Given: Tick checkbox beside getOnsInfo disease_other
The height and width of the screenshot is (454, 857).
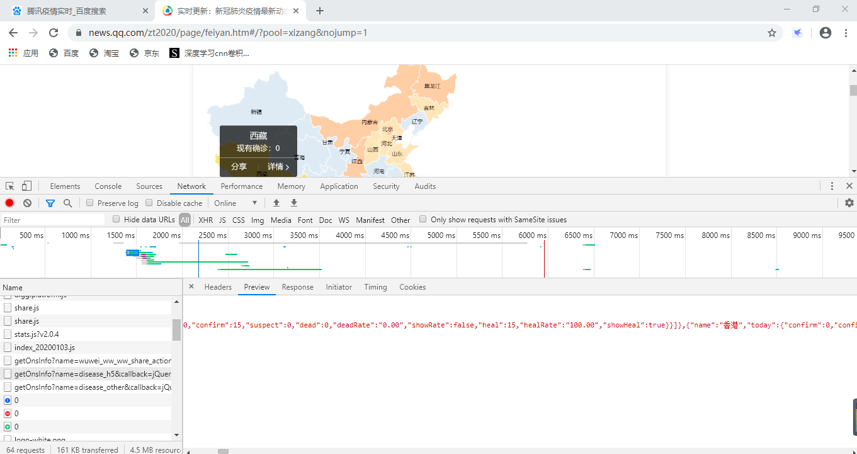Looking at the screenshot, I should tap(8, 387).
